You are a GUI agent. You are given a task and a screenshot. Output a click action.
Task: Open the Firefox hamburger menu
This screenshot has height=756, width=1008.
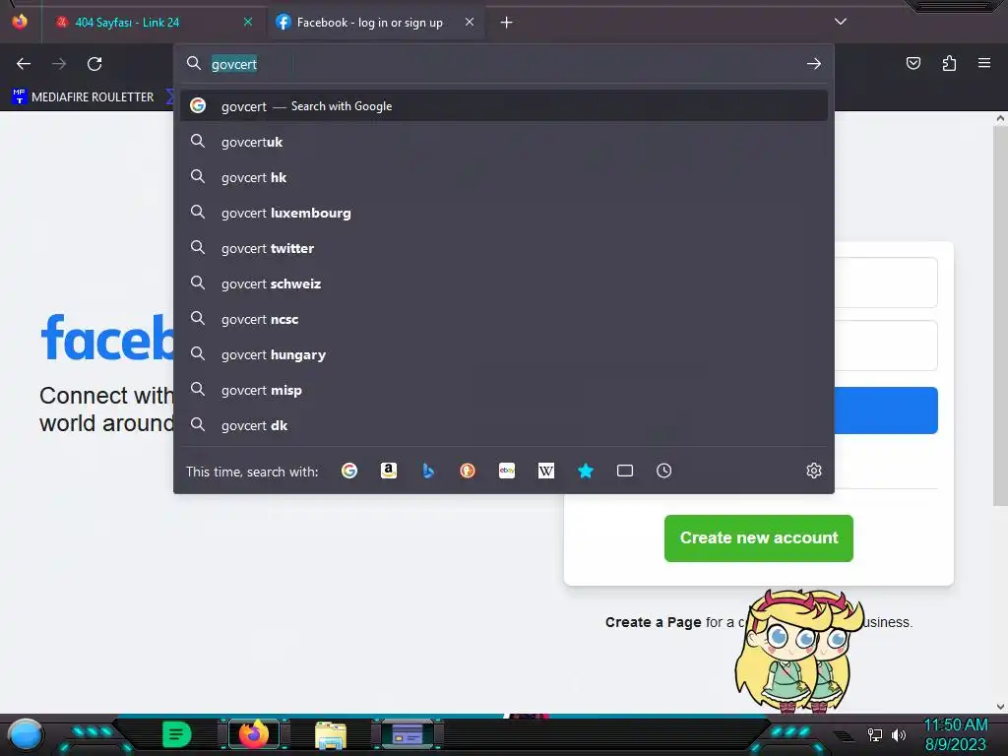tap(983, 63)
